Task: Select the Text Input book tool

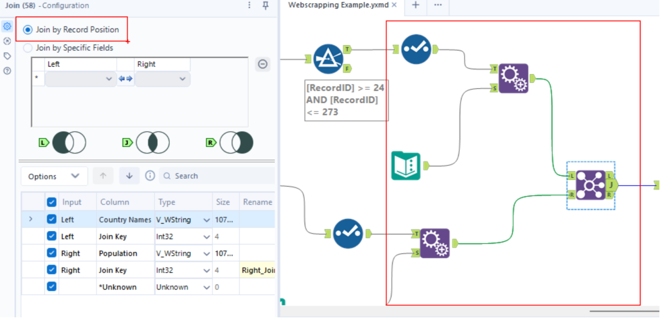Action: 406,166
